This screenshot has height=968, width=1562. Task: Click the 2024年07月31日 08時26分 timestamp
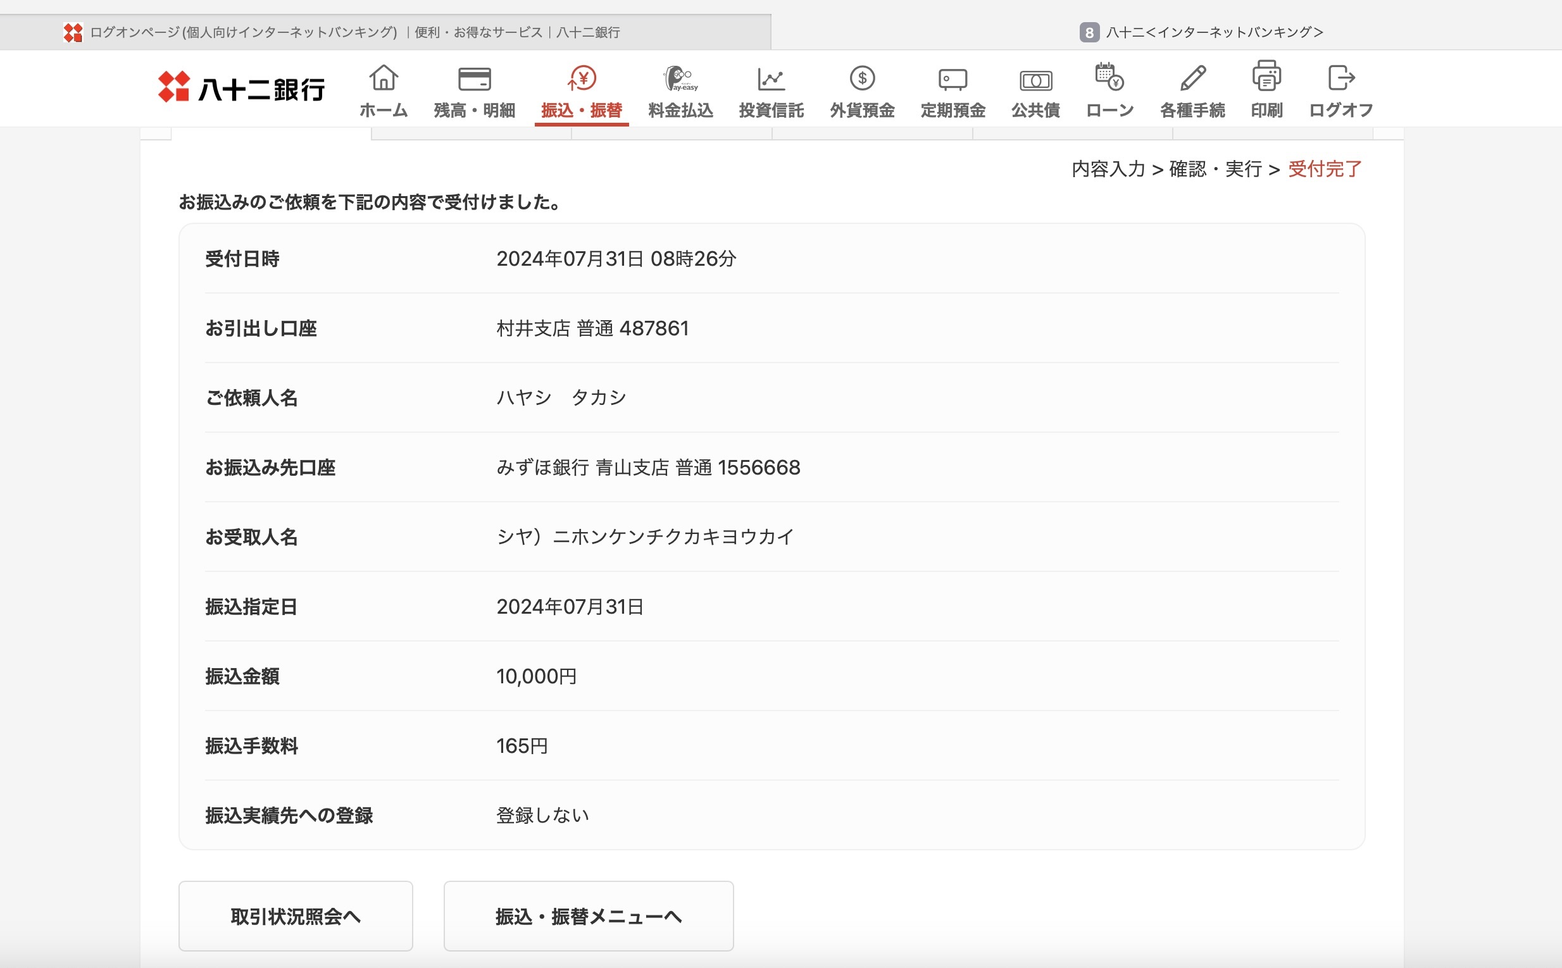(616, 259)
